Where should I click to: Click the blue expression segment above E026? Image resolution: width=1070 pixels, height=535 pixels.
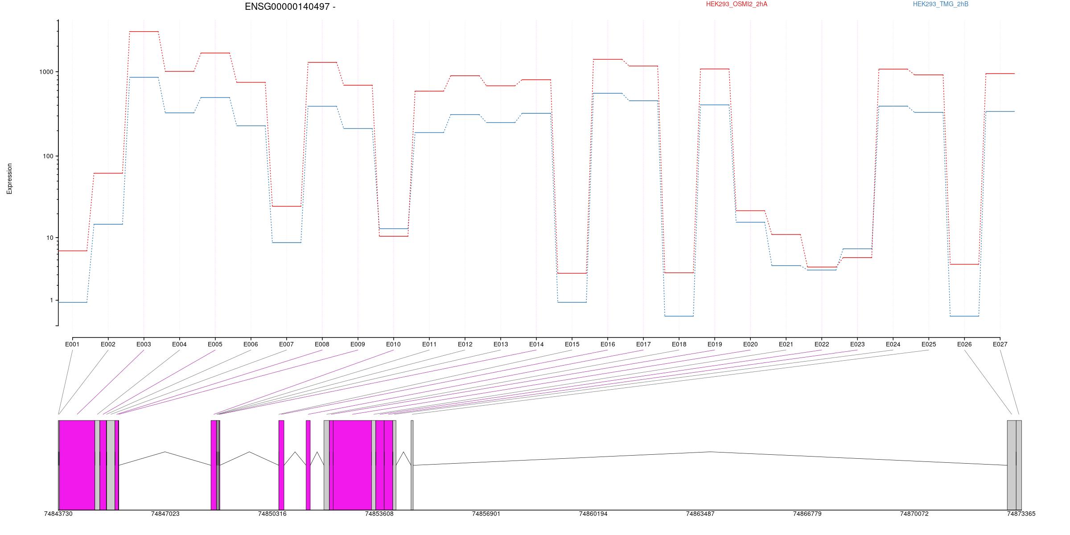coord(964,316)
